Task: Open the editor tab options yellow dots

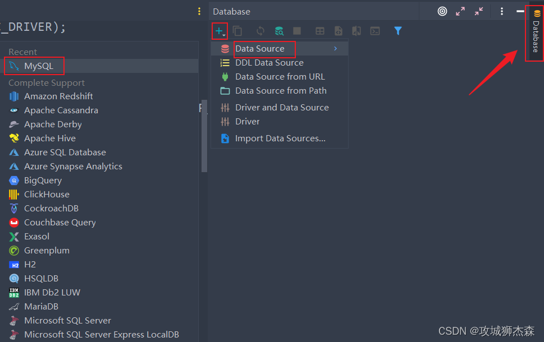Action: tap(199, 11)
